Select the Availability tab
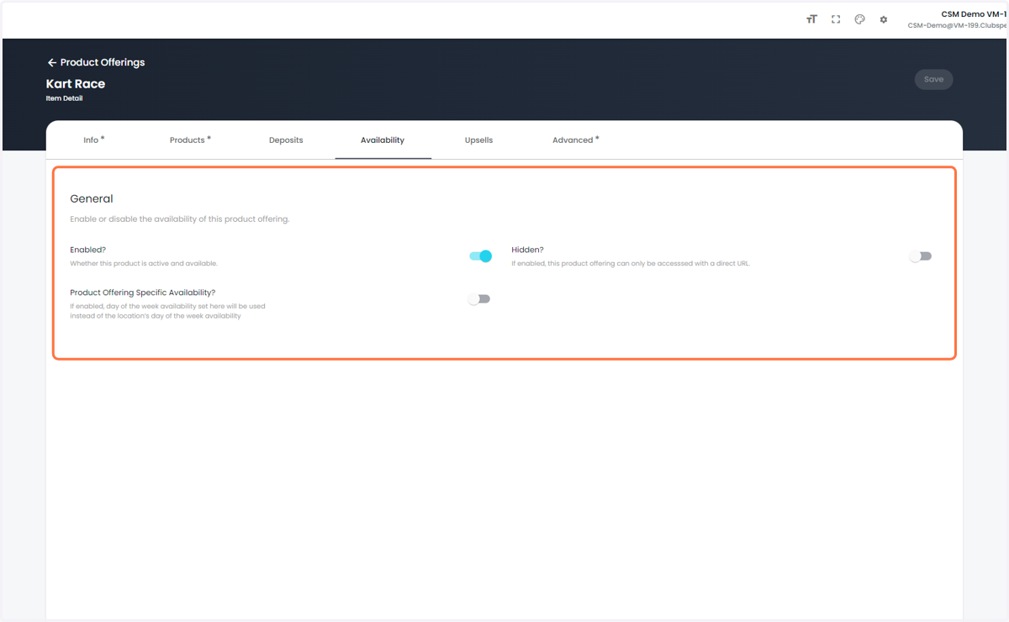The height and width of the screenshot is (622, 1009). coord(383,140)
